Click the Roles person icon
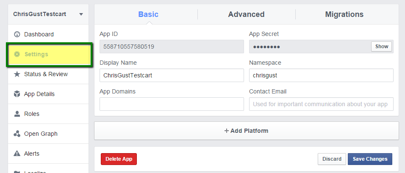Image resolution: width=405 pixels, height=173 pixels. 17,114
